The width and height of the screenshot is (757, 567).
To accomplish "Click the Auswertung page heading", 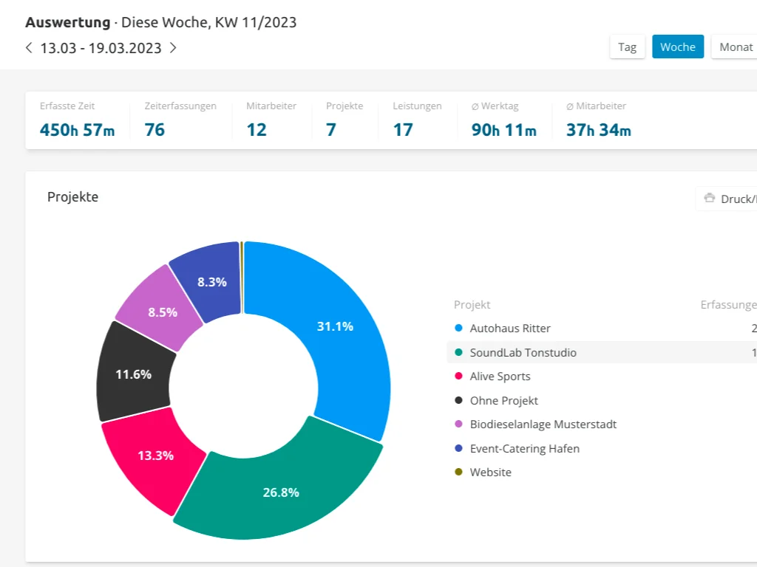I will [67, 22].
